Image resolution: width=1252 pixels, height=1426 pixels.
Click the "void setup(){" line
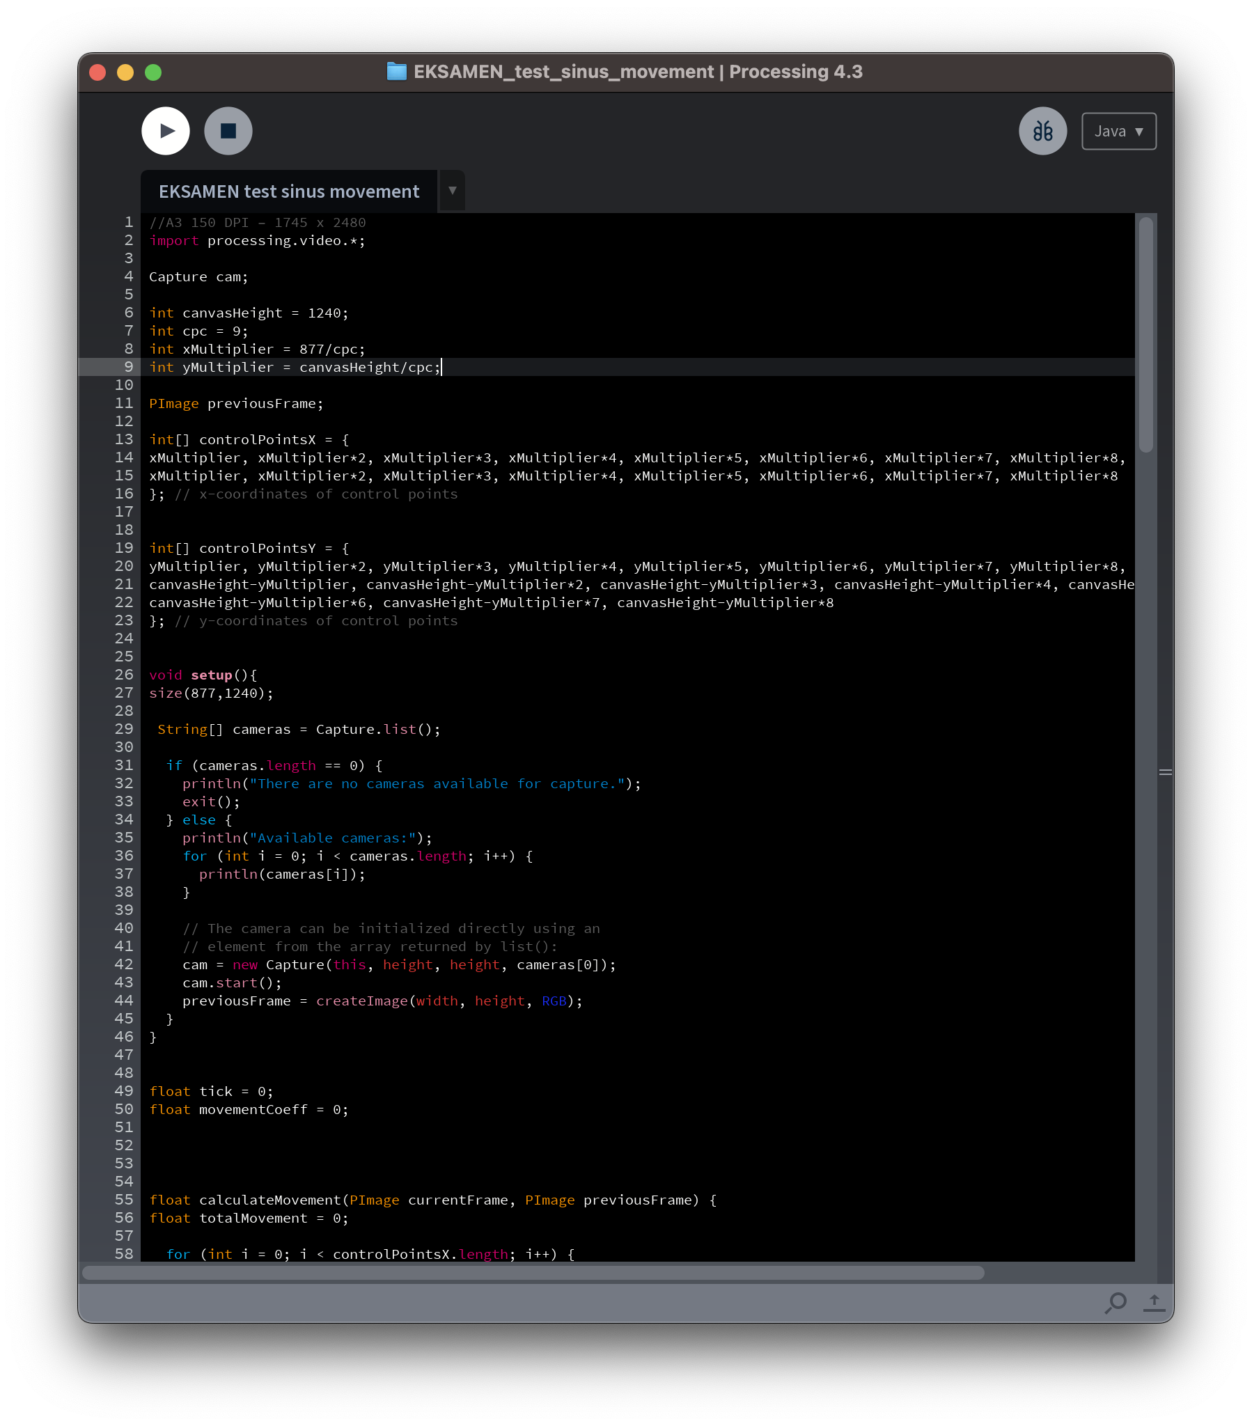[x=203, y=675]
